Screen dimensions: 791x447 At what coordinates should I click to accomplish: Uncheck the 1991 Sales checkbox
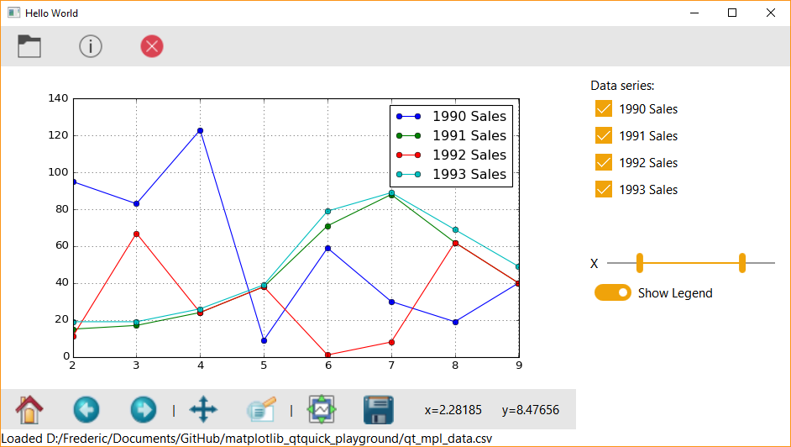[604, 135]
